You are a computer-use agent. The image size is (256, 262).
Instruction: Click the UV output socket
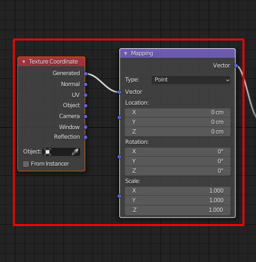coord(85,95)
